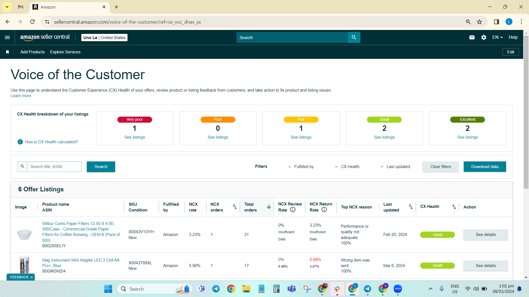529x297 pixels.
Task: Click the Amazon Seller Central logo
Action: pyautogui.click(x=45, y=37)
